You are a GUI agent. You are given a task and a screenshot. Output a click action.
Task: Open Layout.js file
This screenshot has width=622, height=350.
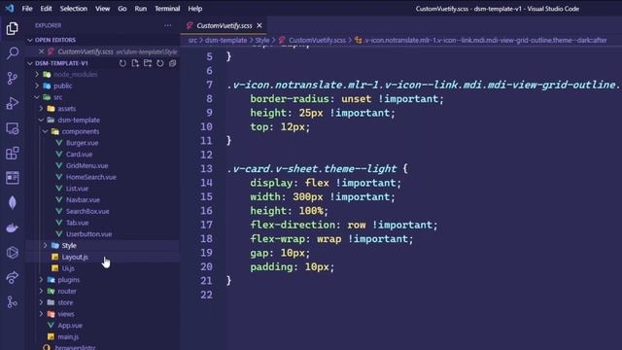(75, 257)
